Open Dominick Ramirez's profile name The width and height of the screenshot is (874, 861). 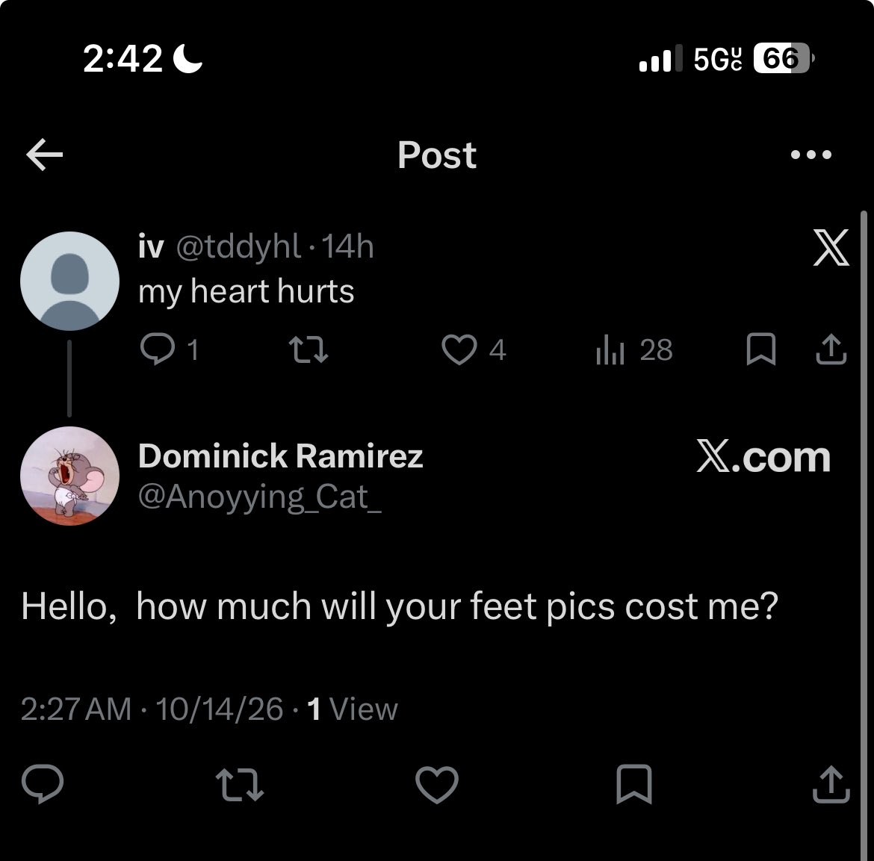click(280, 456)
